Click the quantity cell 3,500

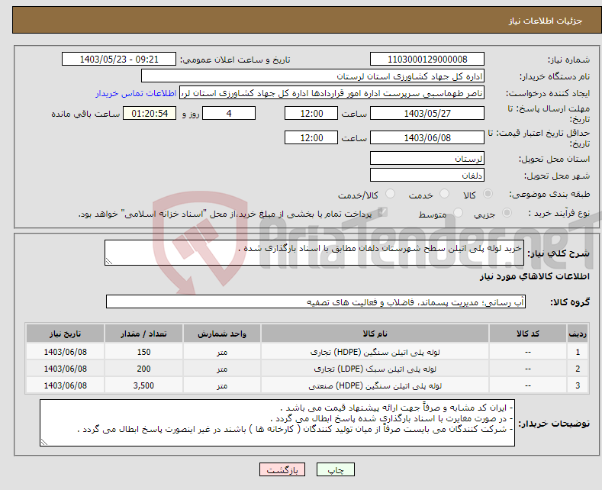coord(143,385)
